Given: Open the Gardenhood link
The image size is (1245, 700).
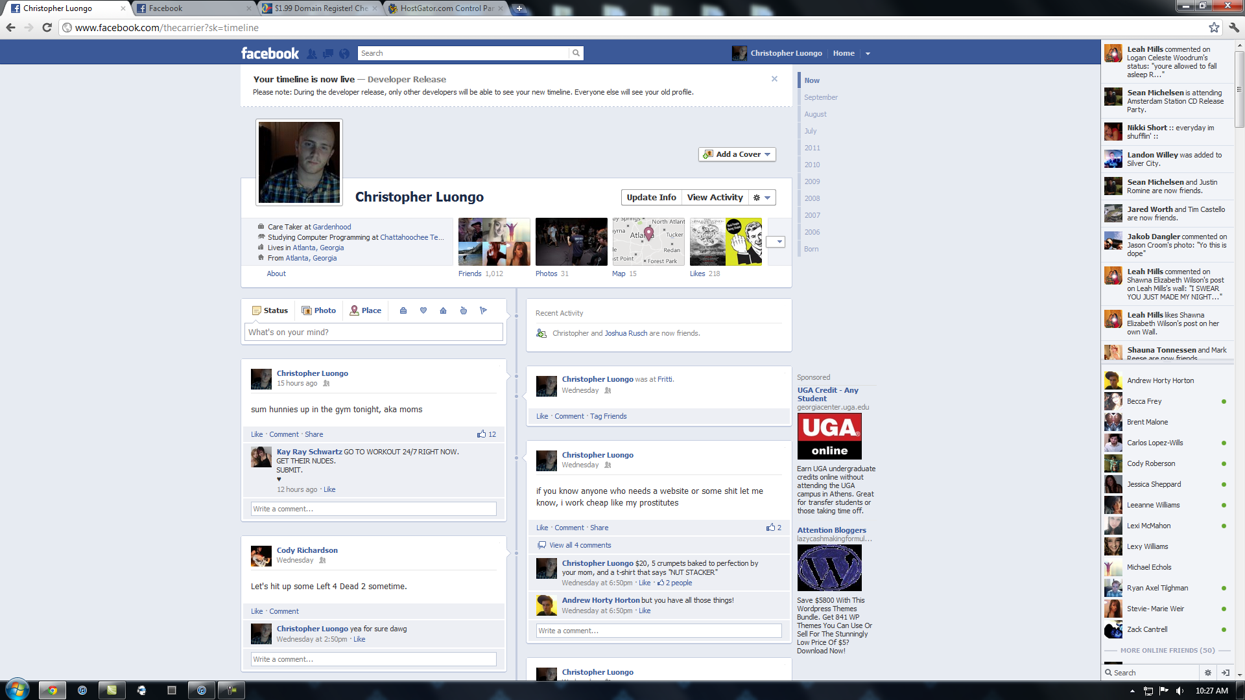Looking at the screenshot, I should coord(332,227).
